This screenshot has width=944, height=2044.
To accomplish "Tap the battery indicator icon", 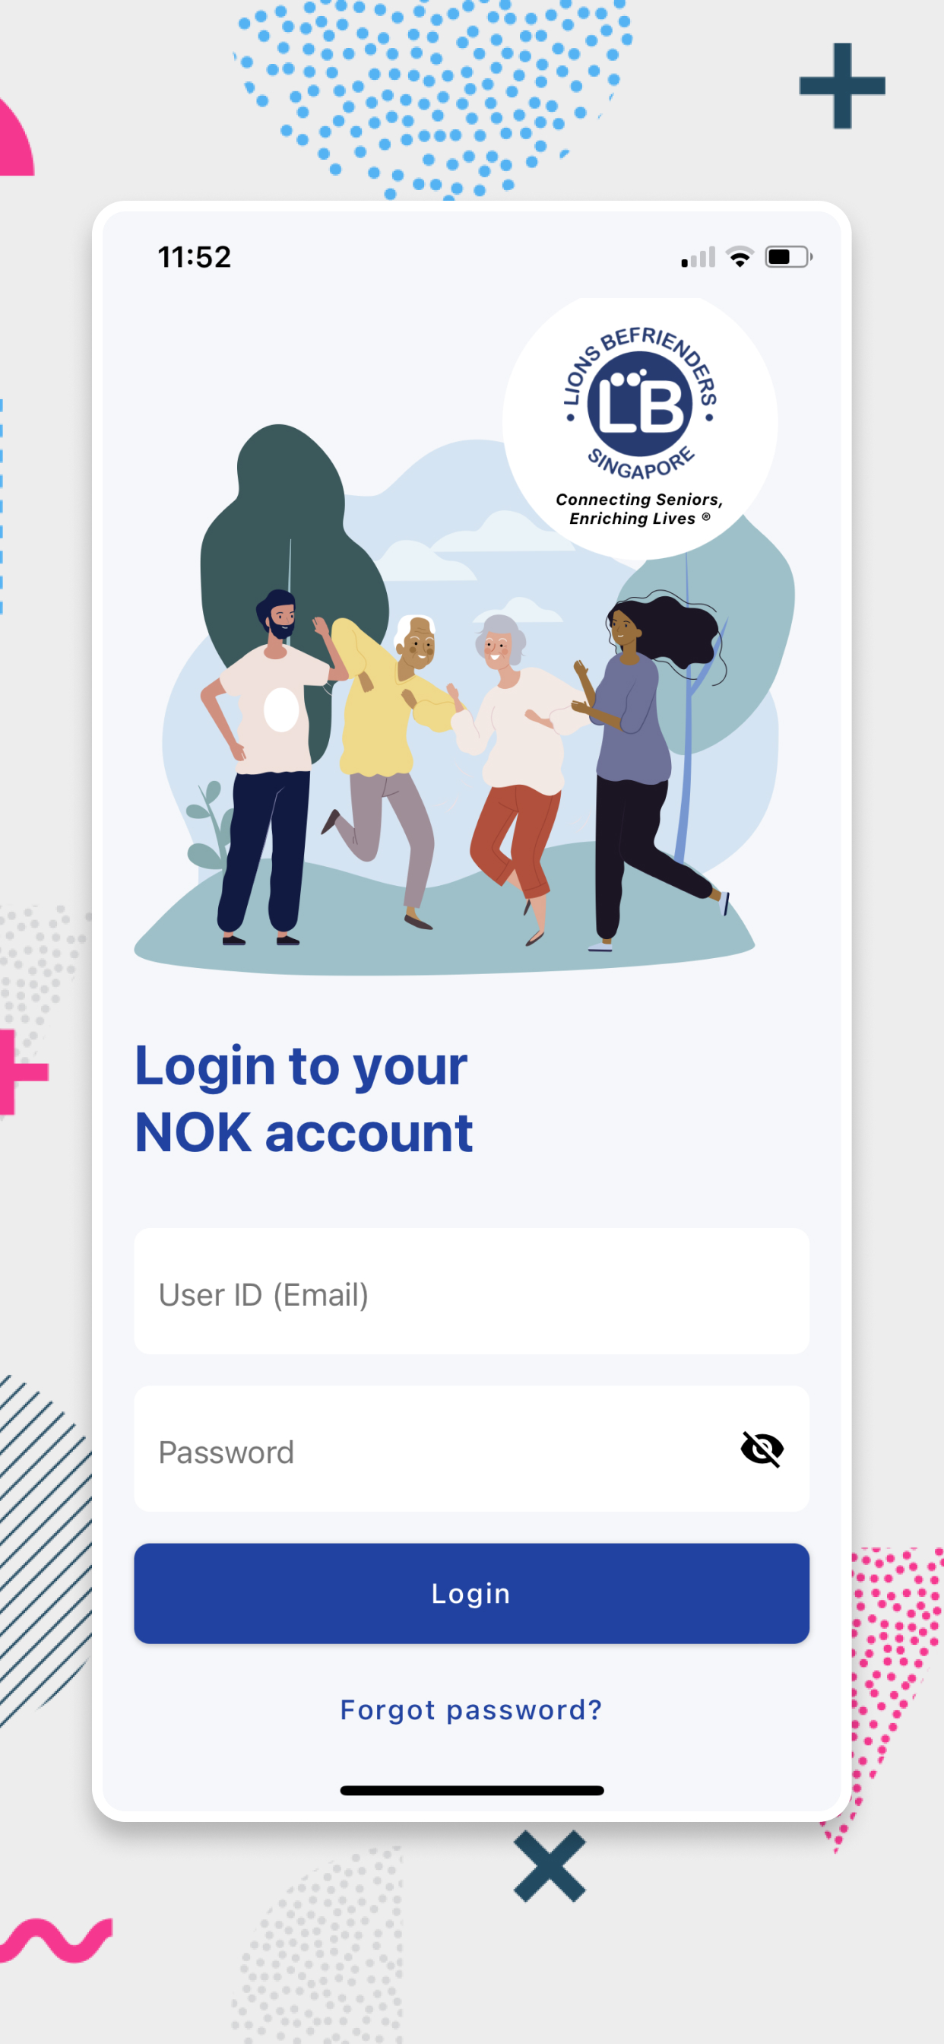I will coord(787,257).
